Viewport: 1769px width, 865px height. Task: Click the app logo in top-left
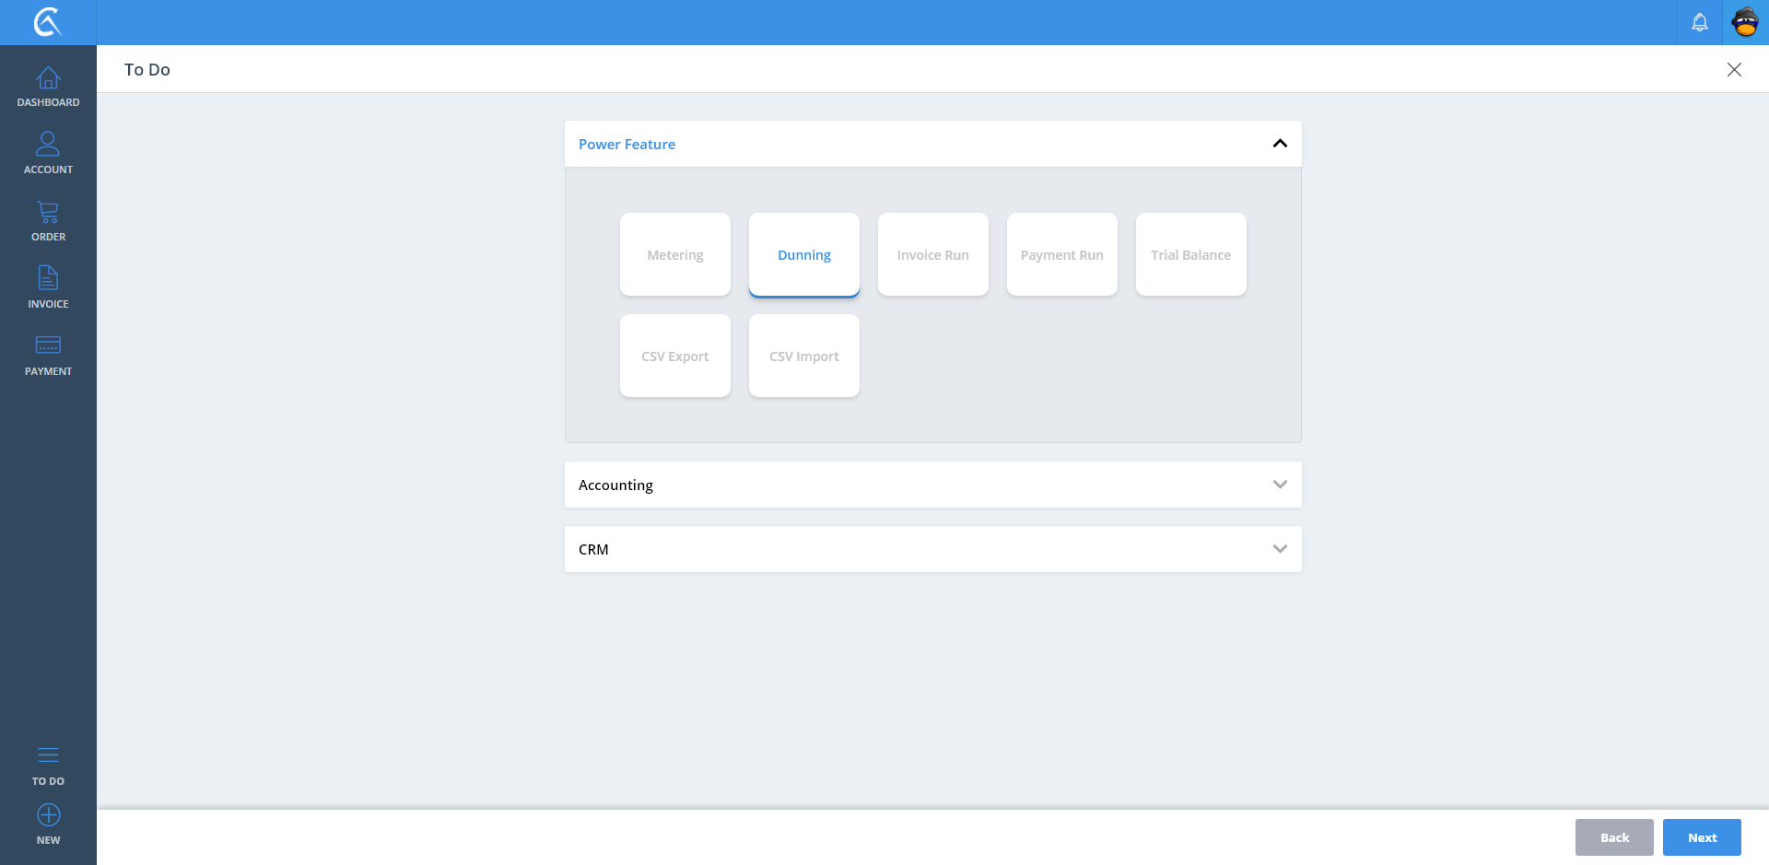click(x=48, y=22)
